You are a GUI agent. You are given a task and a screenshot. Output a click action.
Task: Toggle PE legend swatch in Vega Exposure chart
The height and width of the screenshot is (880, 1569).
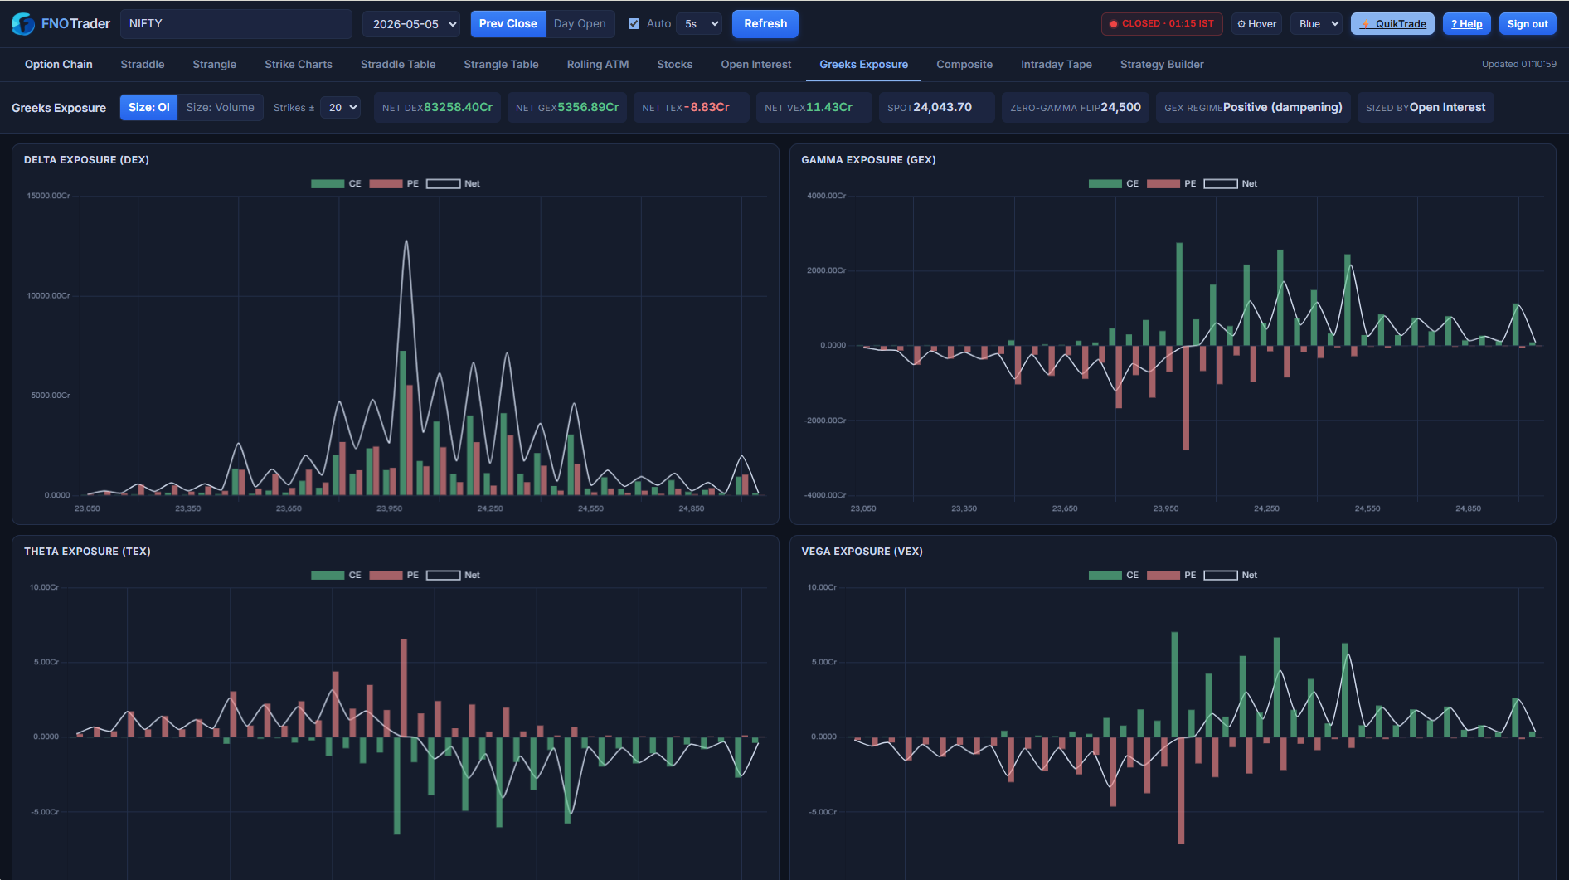pyautogui.click(x=1163, y=575)
